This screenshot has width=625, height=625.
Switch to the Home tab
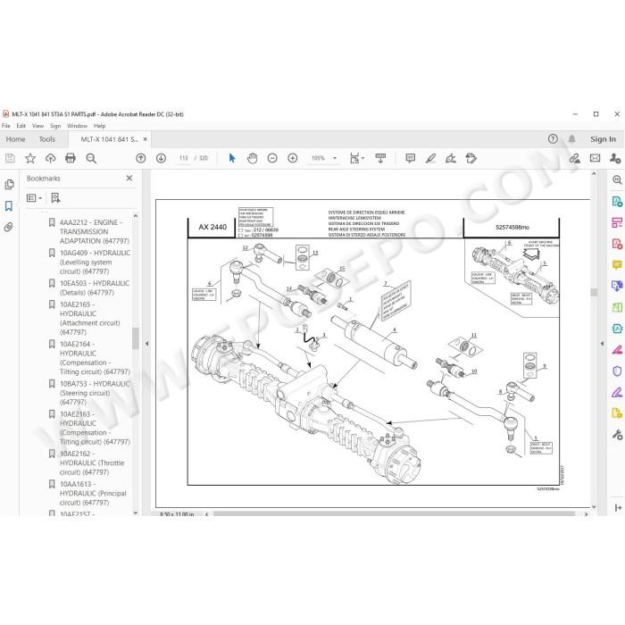(15, 139)
